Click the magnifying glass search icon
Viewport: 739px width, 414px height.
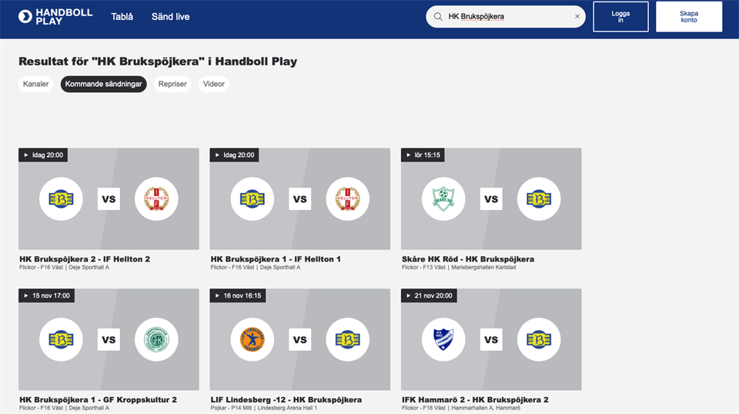[438, 16]
